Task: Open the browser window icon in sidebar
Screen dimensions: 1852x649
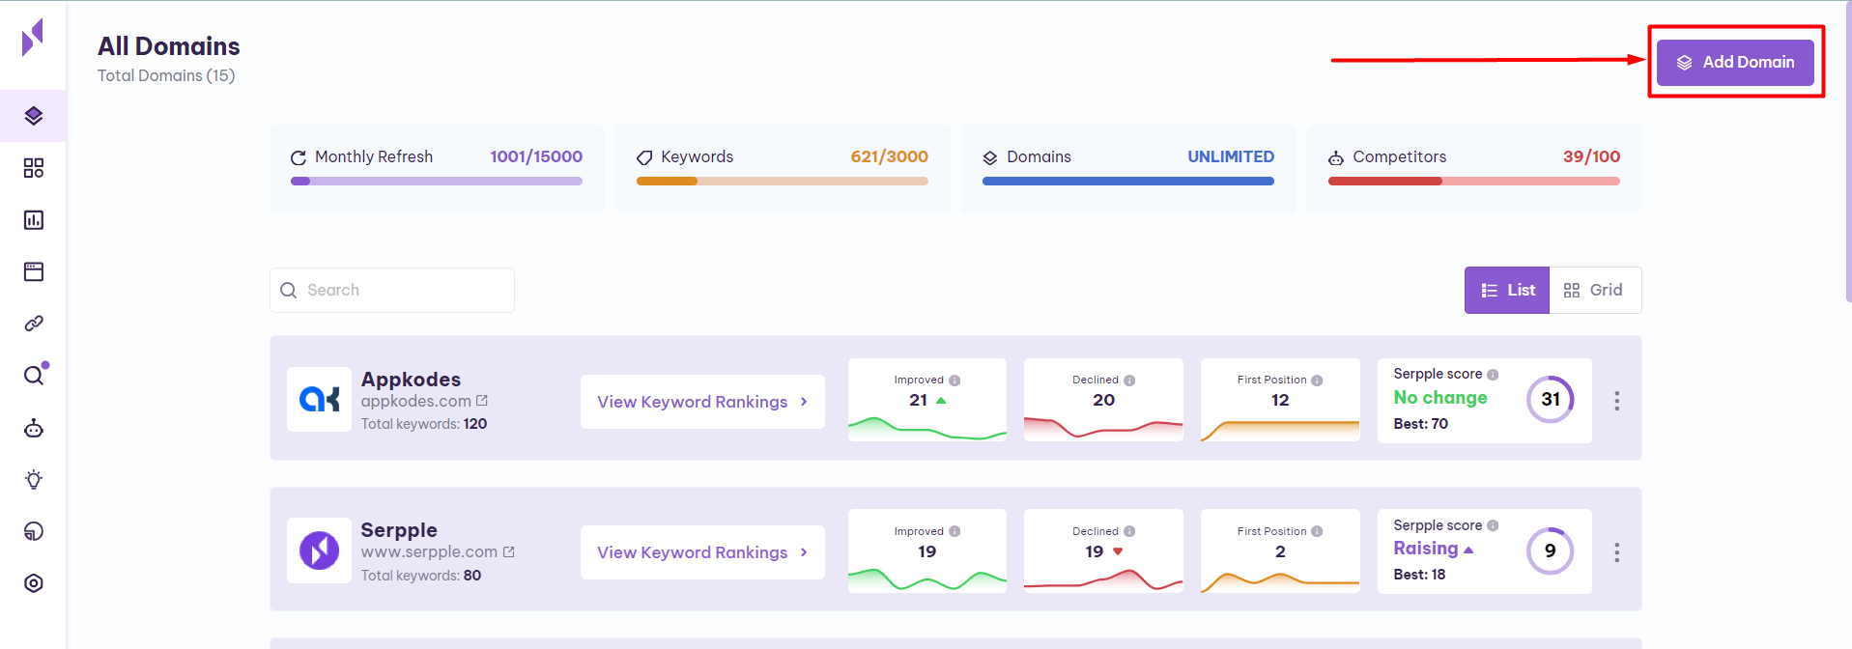Action: 34,271
